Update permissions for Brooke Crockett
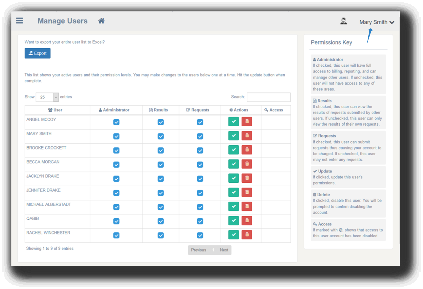The height and width of the screenshot is (289, 423). tap(234, 150)
